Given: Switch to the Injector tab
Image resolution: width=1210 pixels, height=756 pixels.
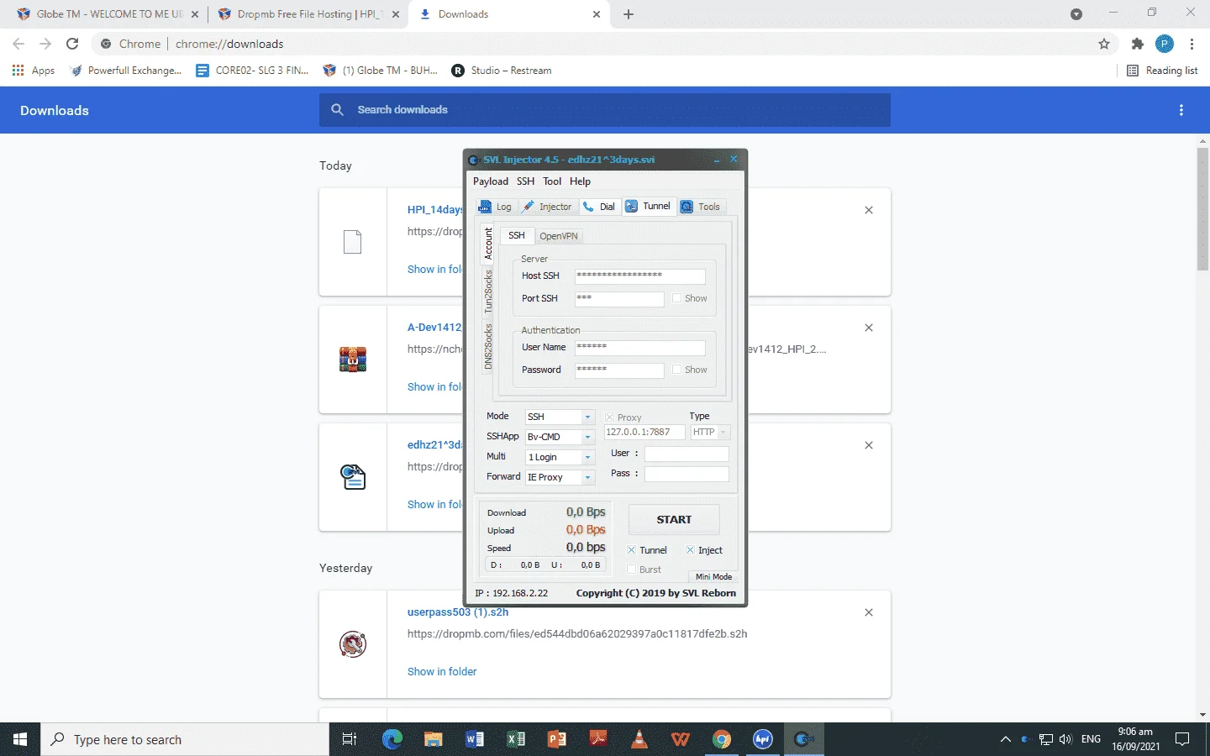Looking at the screenshot, I should click(x=546, y=207).
